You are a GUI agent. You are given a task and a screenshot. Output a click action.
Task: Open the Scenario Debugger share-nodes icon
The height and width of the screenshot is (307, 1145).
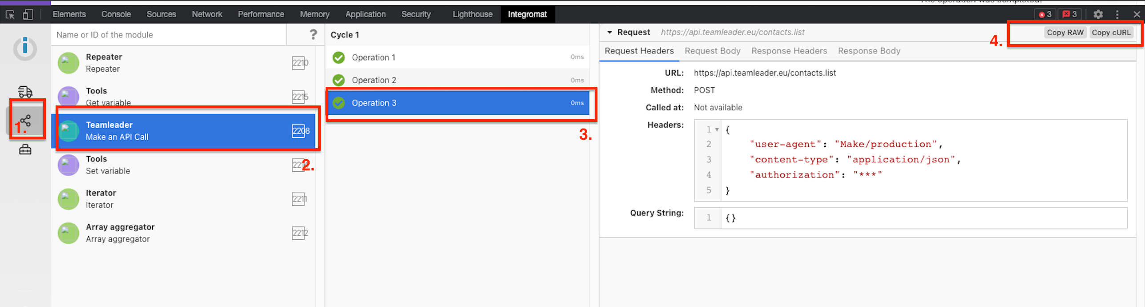pos(25,121)
